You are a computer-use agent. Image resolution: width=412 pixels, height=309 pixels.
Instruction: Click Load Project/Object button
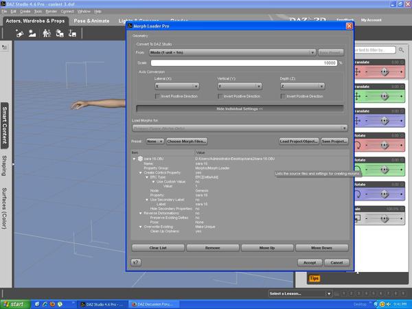coord(299,141)
